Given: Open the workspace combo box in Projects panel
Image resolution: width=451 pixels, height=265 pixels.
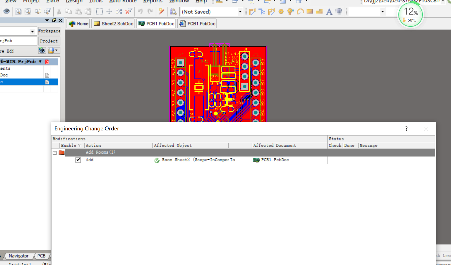Looking at the screenshot, I should pyautogui.click(x=32, y=31).
